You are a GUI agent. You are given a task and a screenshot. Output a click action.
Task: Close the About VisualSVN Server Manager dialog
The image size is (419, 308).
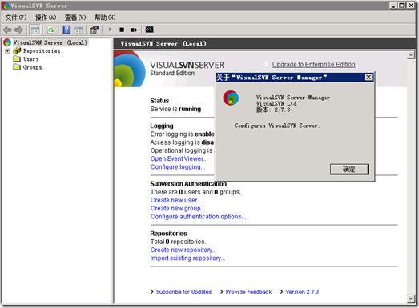pyautogui.click(x=369, y=77)
